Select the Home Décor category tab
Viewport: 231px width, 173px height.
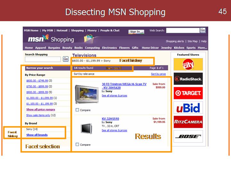click(150, 48)
